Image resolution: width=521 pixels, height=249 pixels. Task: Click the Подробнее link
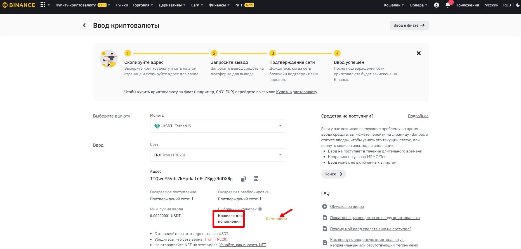pyautogui.click(x=418, y=116)
